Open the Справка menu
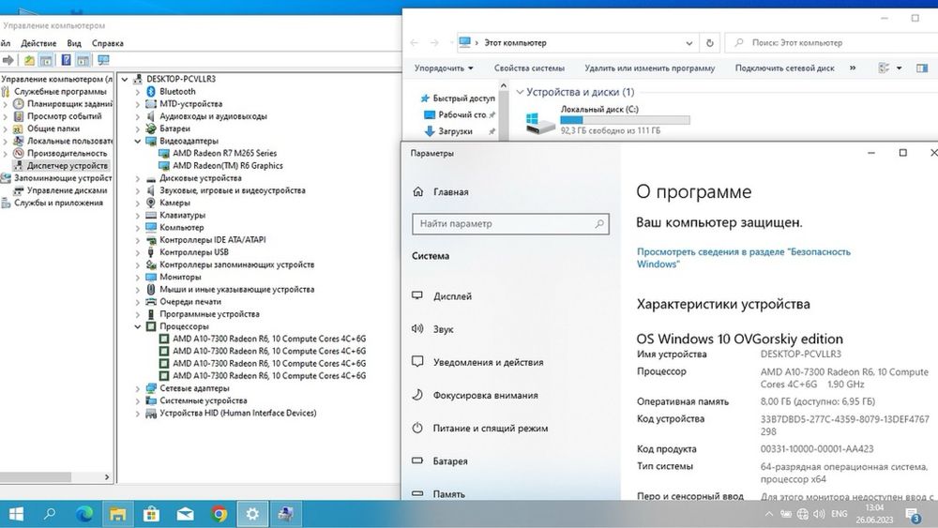This screenshot has width=938, height=528. pyautogui.click(x=108, y=43)
